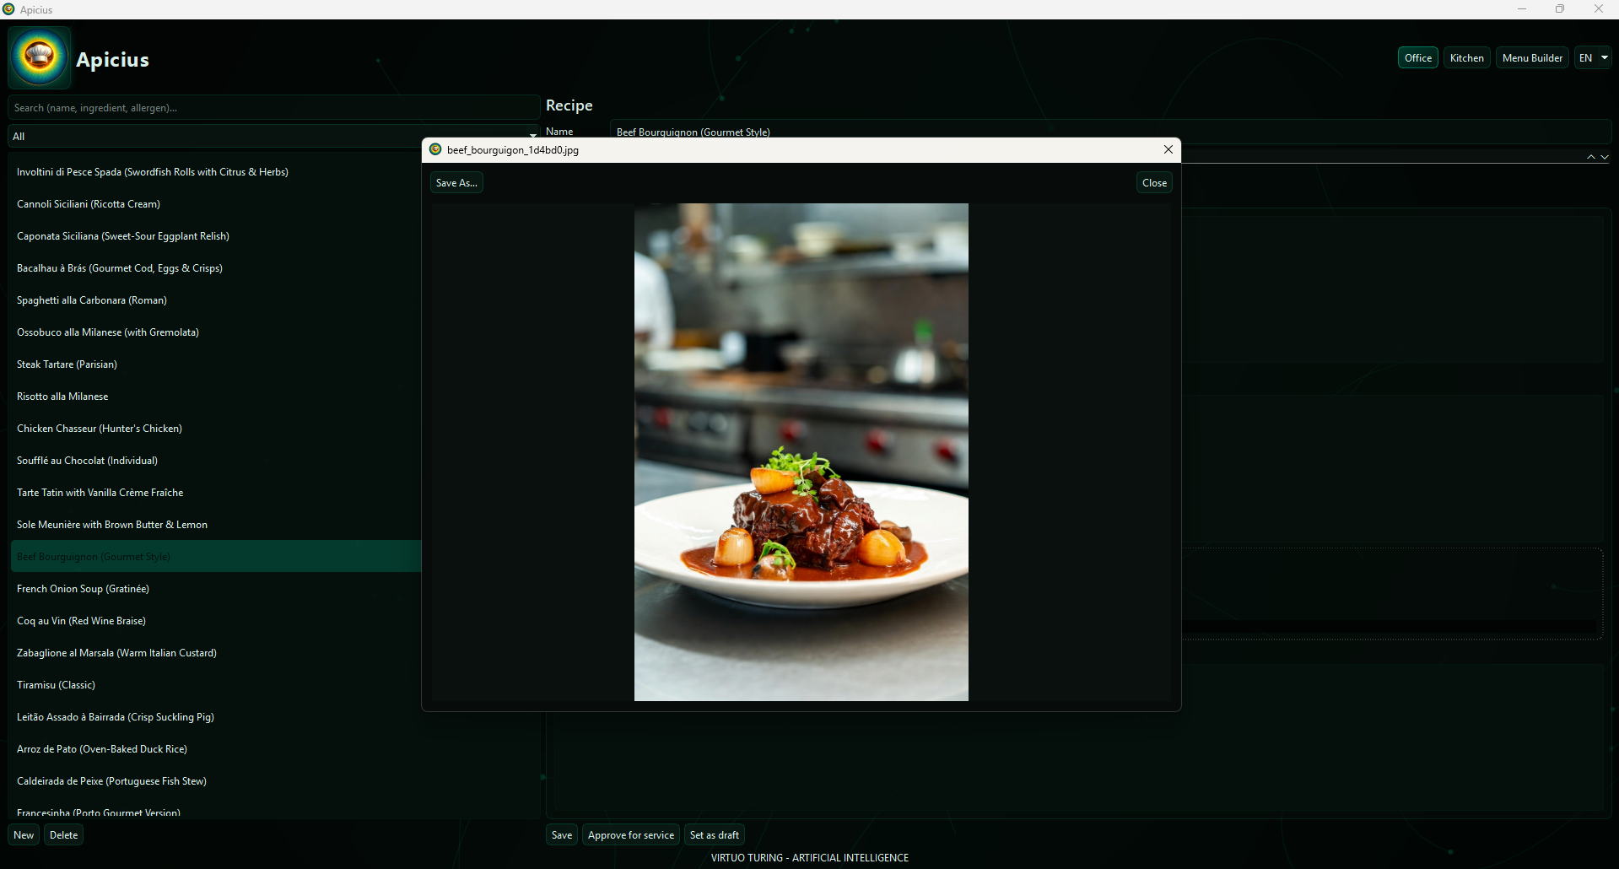1619x869 pixels.
Task: Delete the selected recipe
Action: [x=63, y=834]
